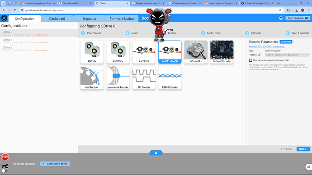
Task: Click the browser back arrow
Action: coord(4,10)
